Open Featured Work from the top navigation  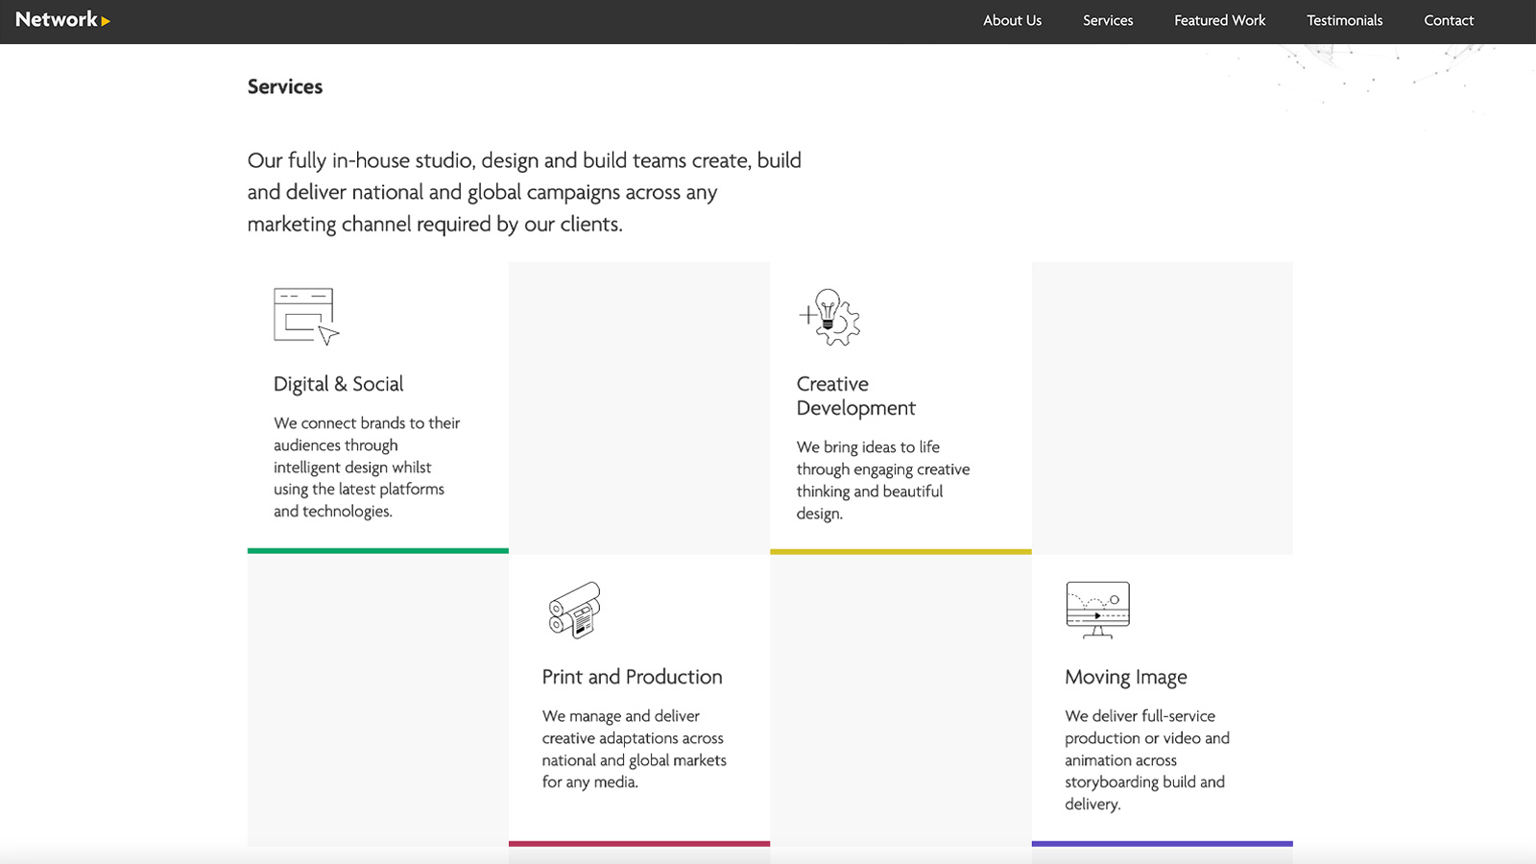tap(1219, 20)
